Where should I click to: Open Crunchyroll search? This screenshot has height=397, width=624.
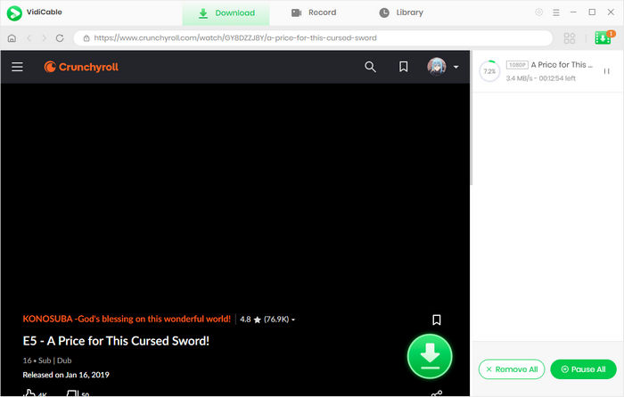pos(370,67)
